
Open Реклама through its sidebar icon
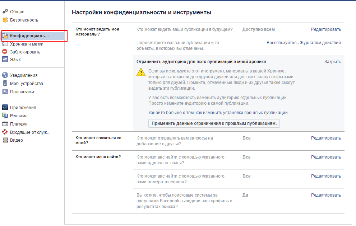point(5,116)
